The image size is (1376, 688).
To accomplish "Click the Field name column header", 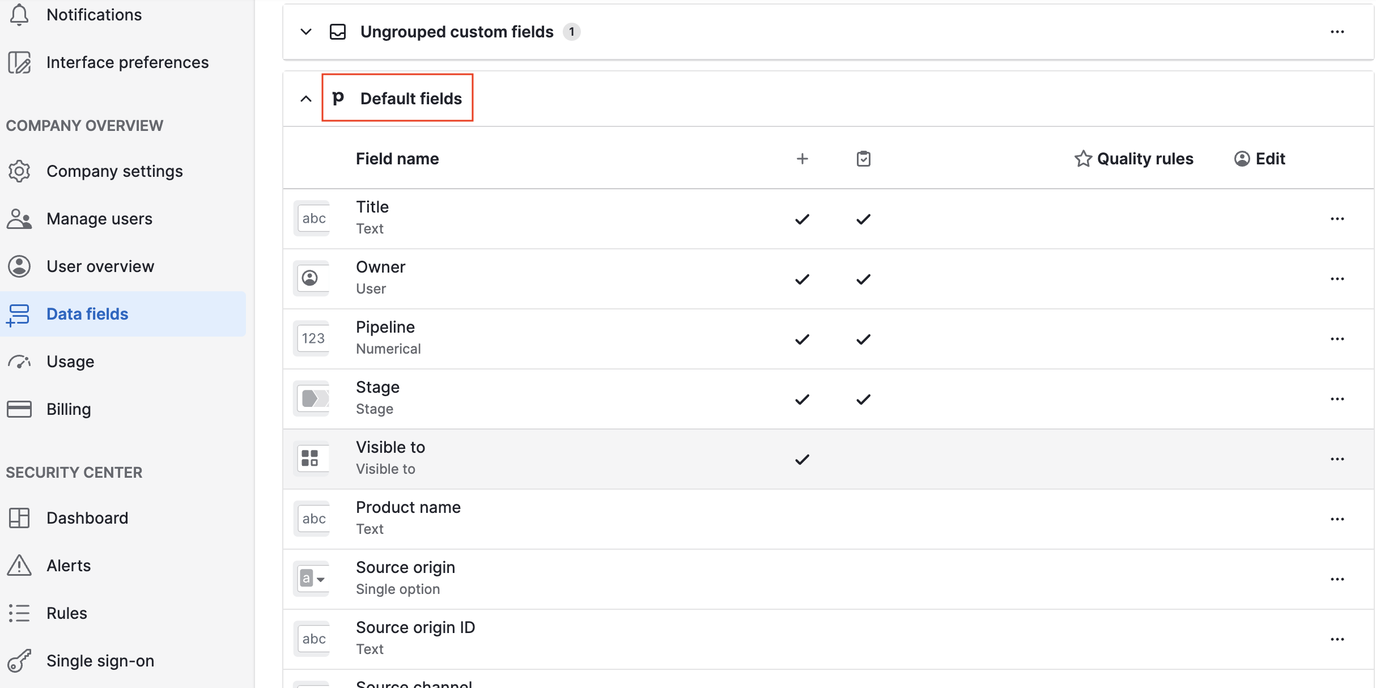I will point(397,159).
